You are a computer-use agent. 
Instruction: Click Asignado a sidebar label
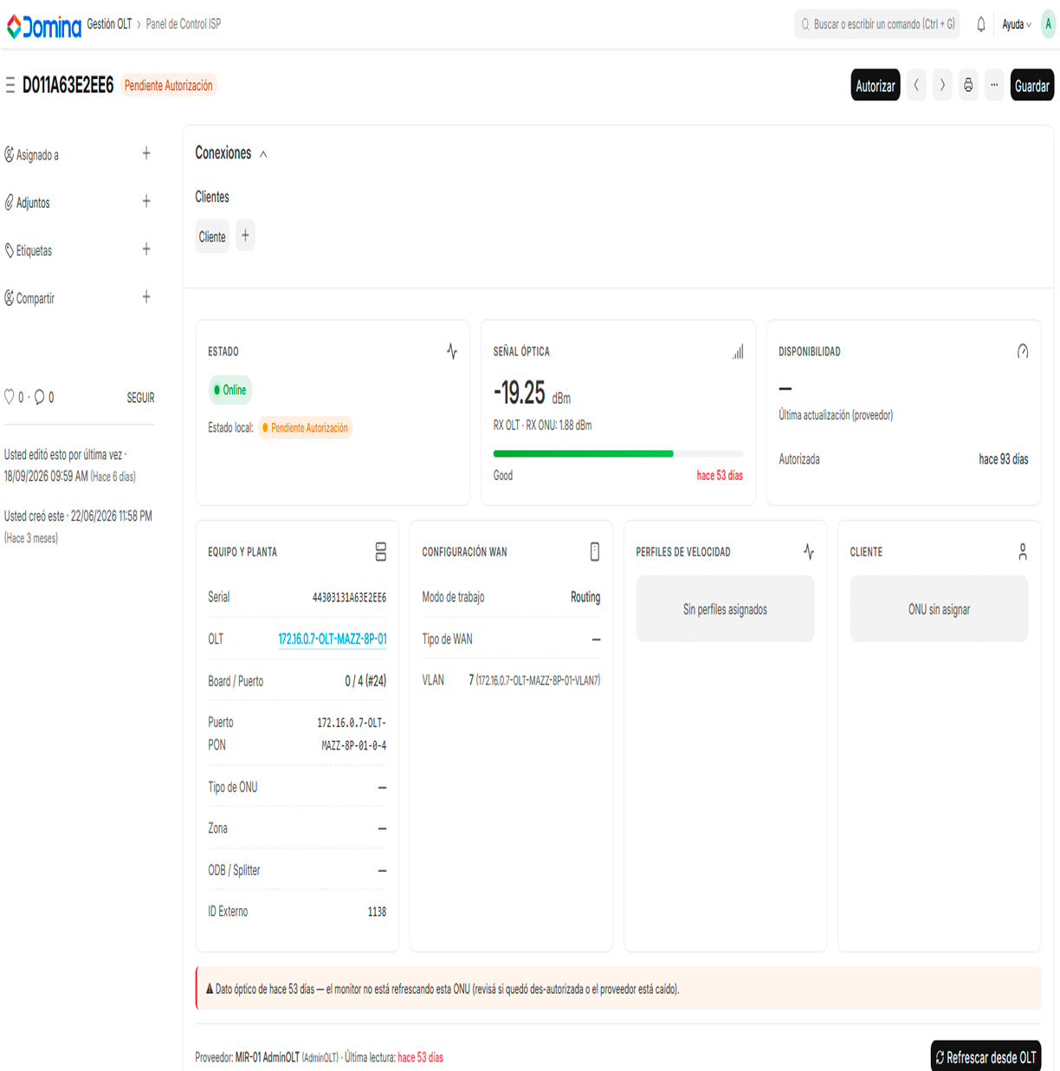37,155
